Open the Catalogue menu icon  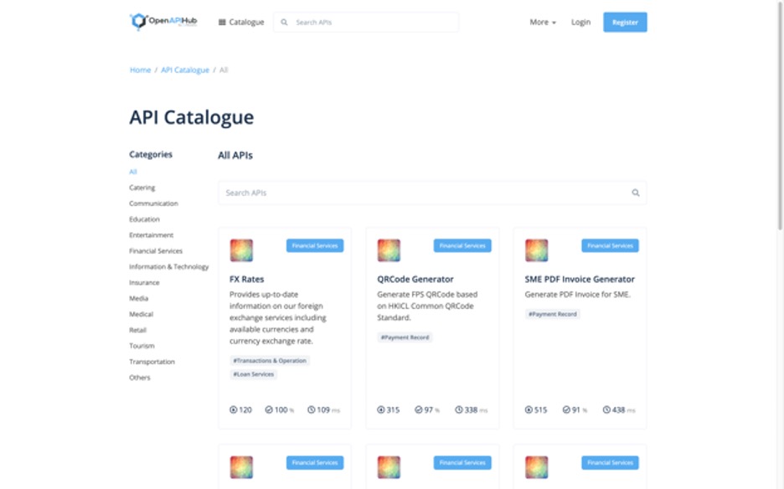click(x=222, y=23)
